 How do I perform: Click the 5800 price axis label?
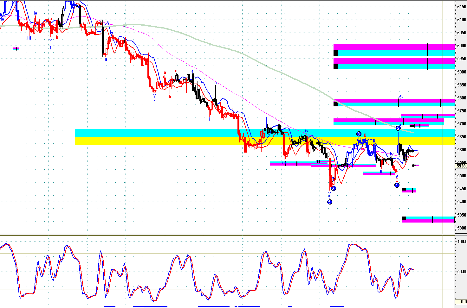462,98
